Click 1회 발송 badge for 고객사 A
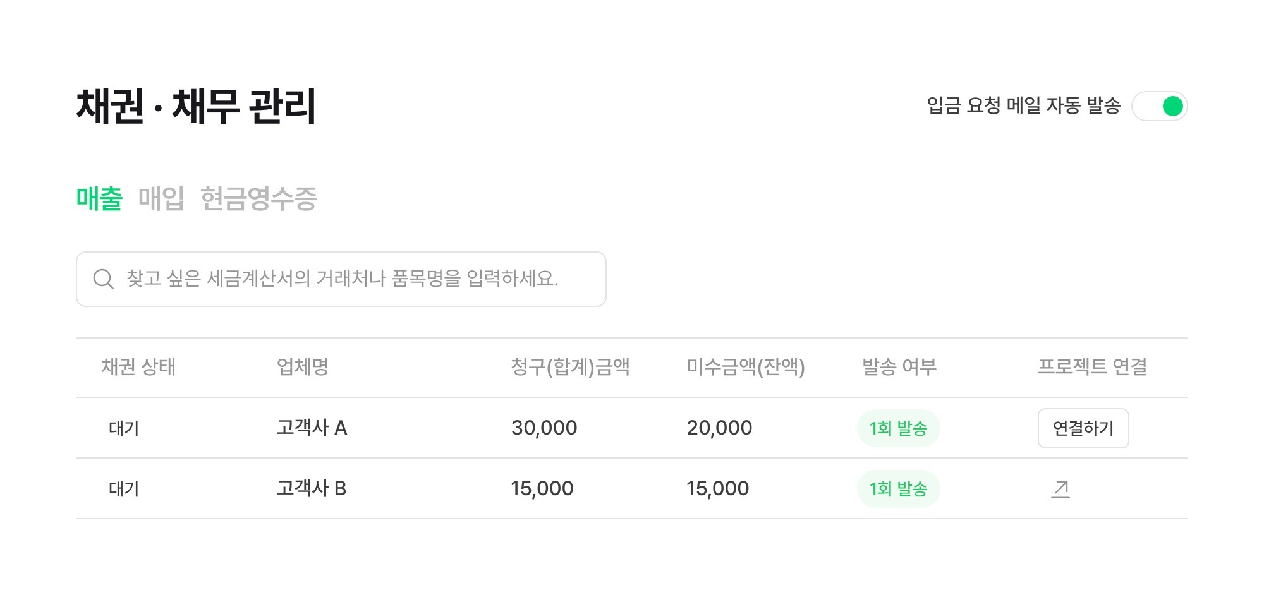The height and width of the screenshot is (595, 1264). [x=898, y=428]
